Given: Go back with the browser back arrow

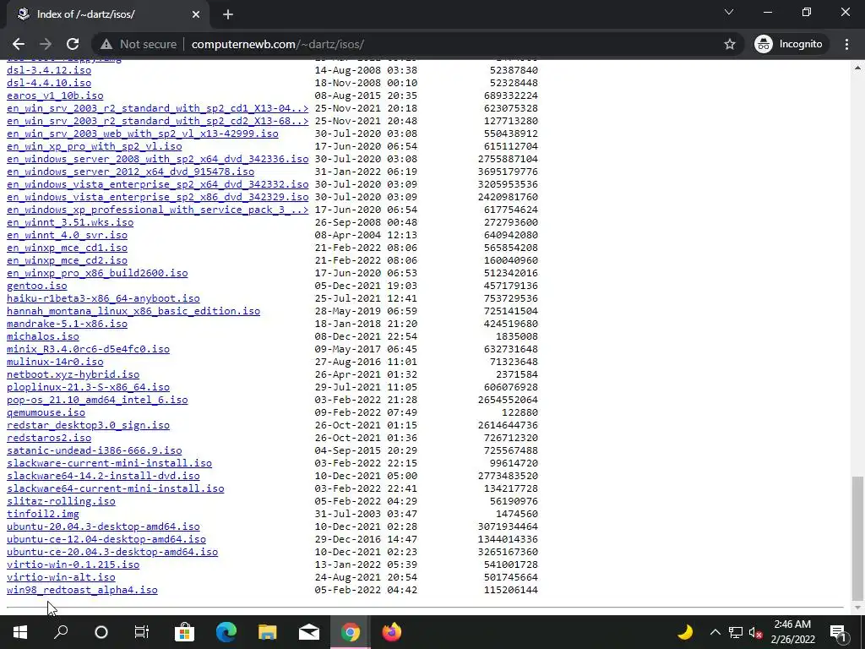Looking at the screenshot, I should (x=19, y=44).
